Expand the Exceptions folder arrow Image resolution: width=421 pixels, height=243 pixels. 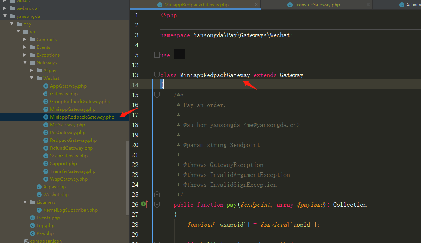point(25,55)
